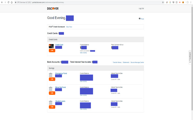Click the Good Evening greeting text
This screenshot has width=193, height=120.
point(56,18)
